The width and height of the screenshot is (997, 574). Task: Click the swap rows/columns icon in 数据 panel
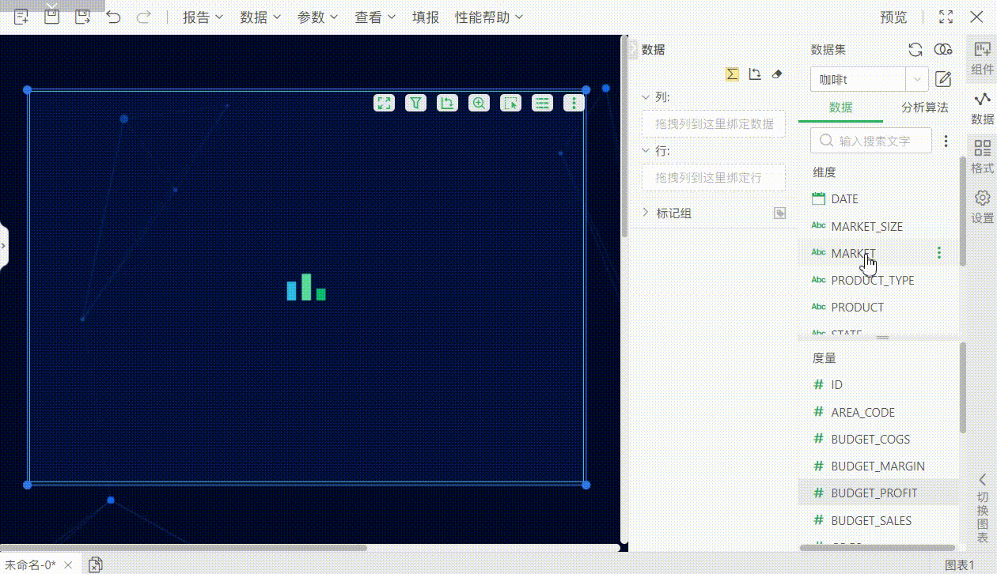point(754,74)
